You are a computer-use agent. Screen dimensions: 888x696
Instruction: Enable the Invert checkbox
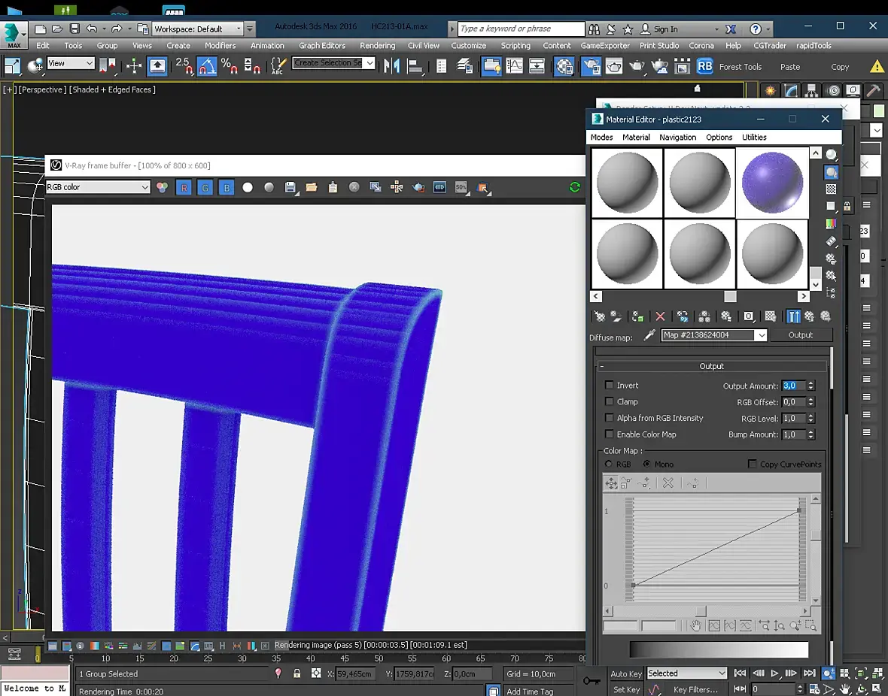point(610,386)
